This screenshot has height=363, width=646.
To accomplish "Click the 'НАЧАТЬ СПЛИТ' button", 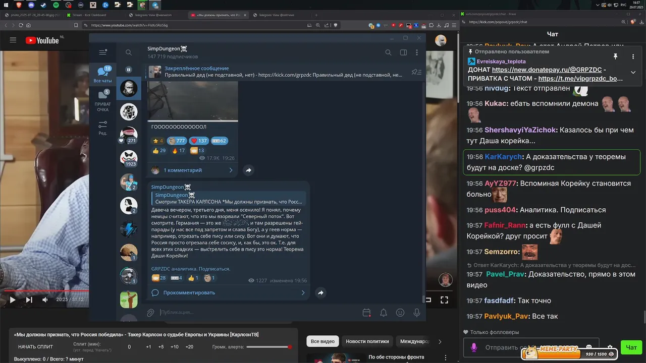I will [x=35, y=347].
